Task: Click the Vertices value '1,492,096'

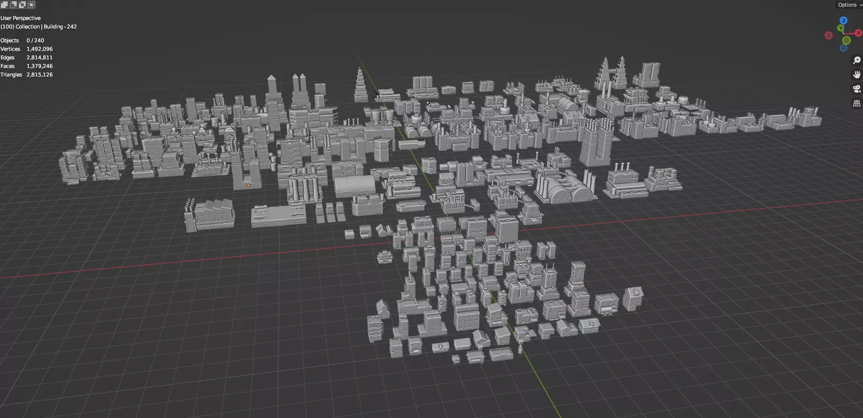Action: [x=39, y=49]
